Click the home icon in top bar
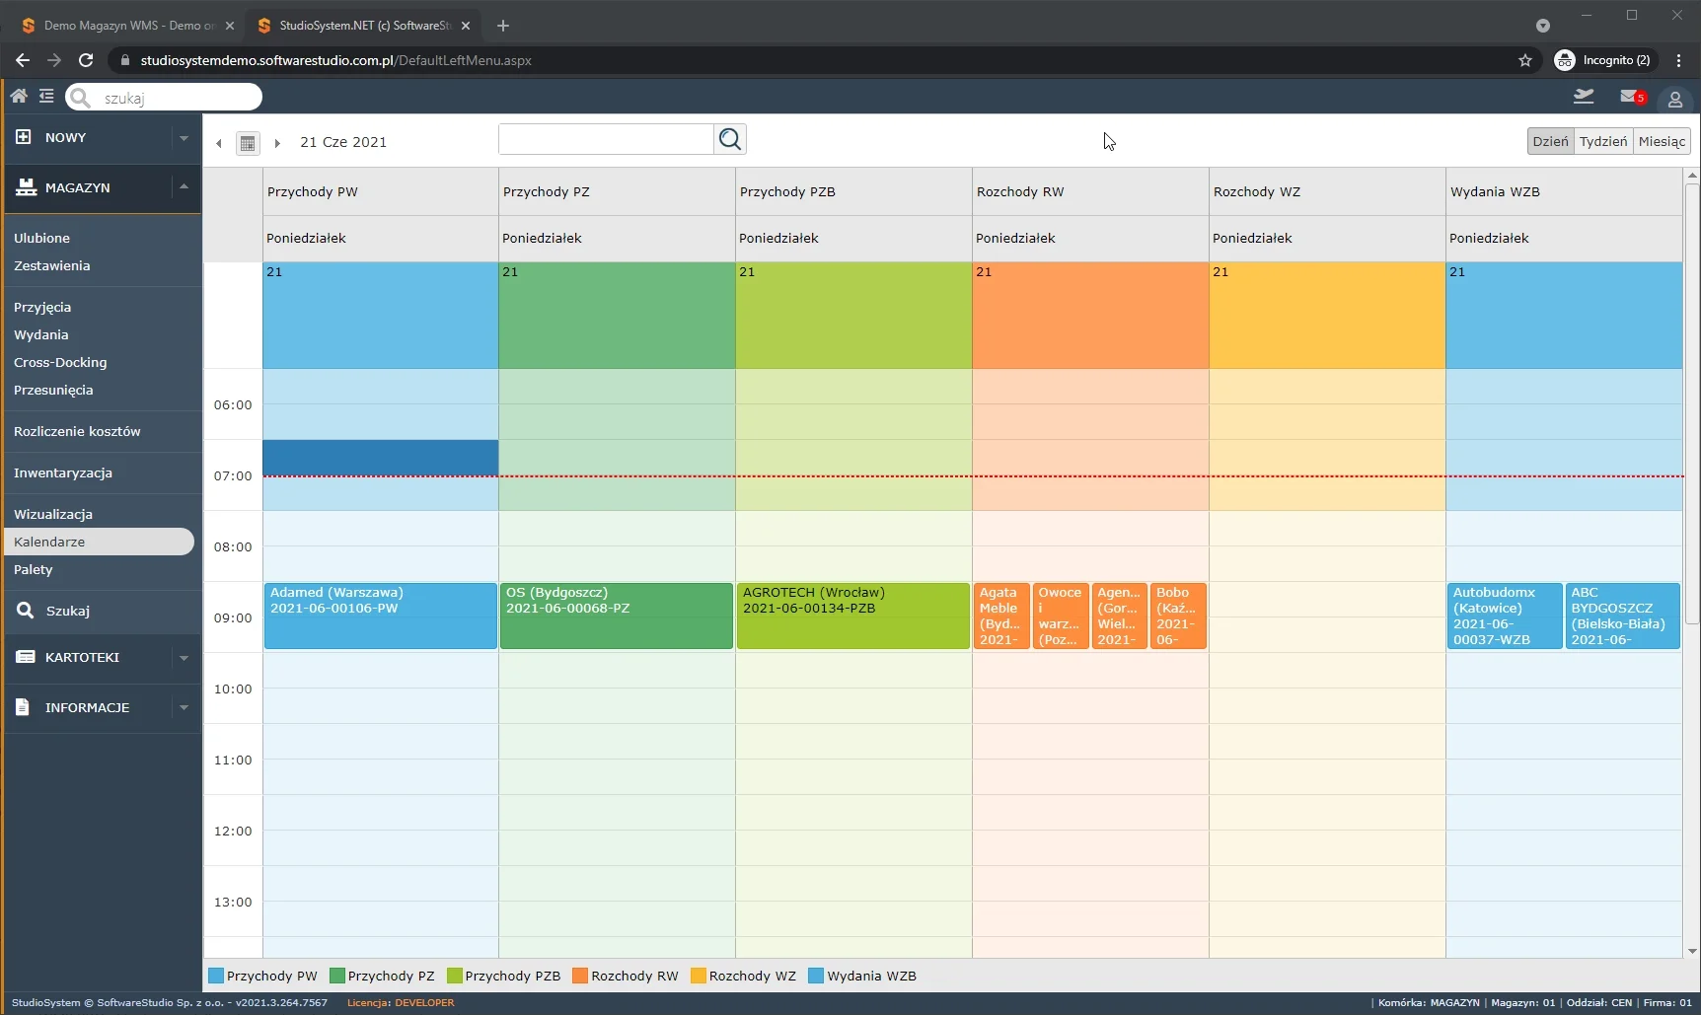1701x1015 pixels. click(x=19, y=97)
